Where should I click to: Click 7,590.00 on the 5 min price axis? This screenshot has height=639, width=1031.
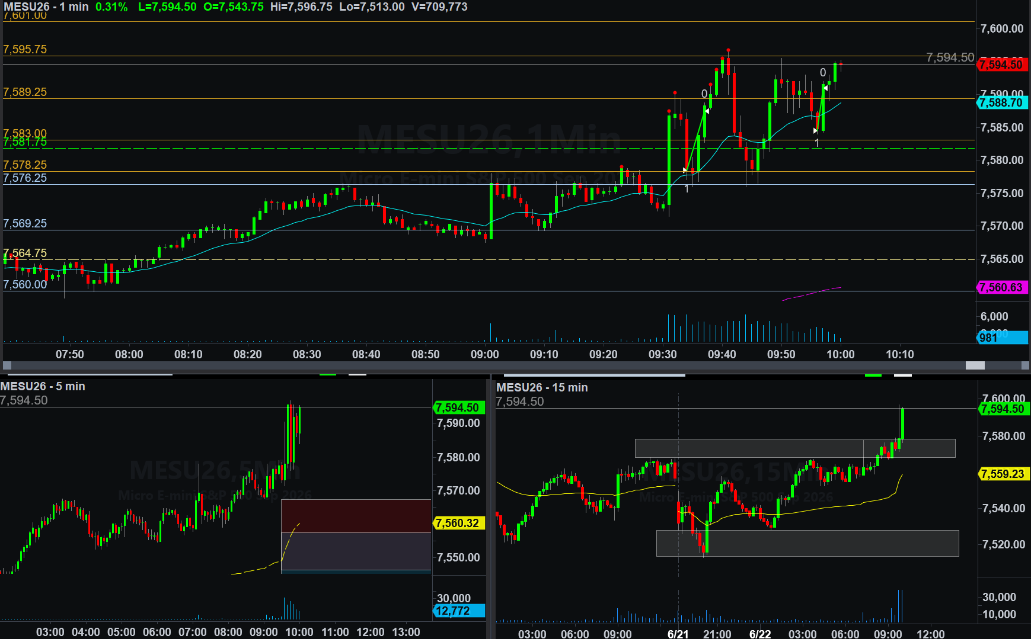[458, 423]
